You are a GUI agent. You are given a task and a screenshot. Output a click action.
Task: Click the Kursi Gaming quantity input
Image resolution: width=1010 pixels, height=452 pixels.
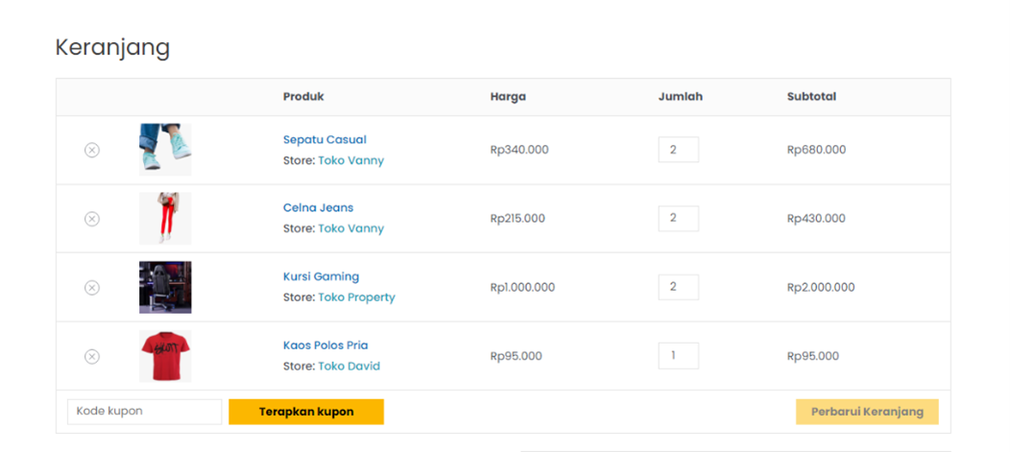pos(678,287)
